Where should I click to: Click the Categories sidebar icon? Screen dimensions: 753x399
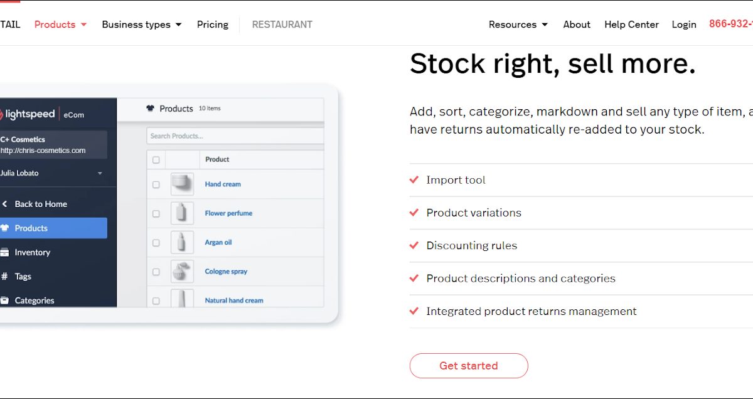[x=4, y=301]
